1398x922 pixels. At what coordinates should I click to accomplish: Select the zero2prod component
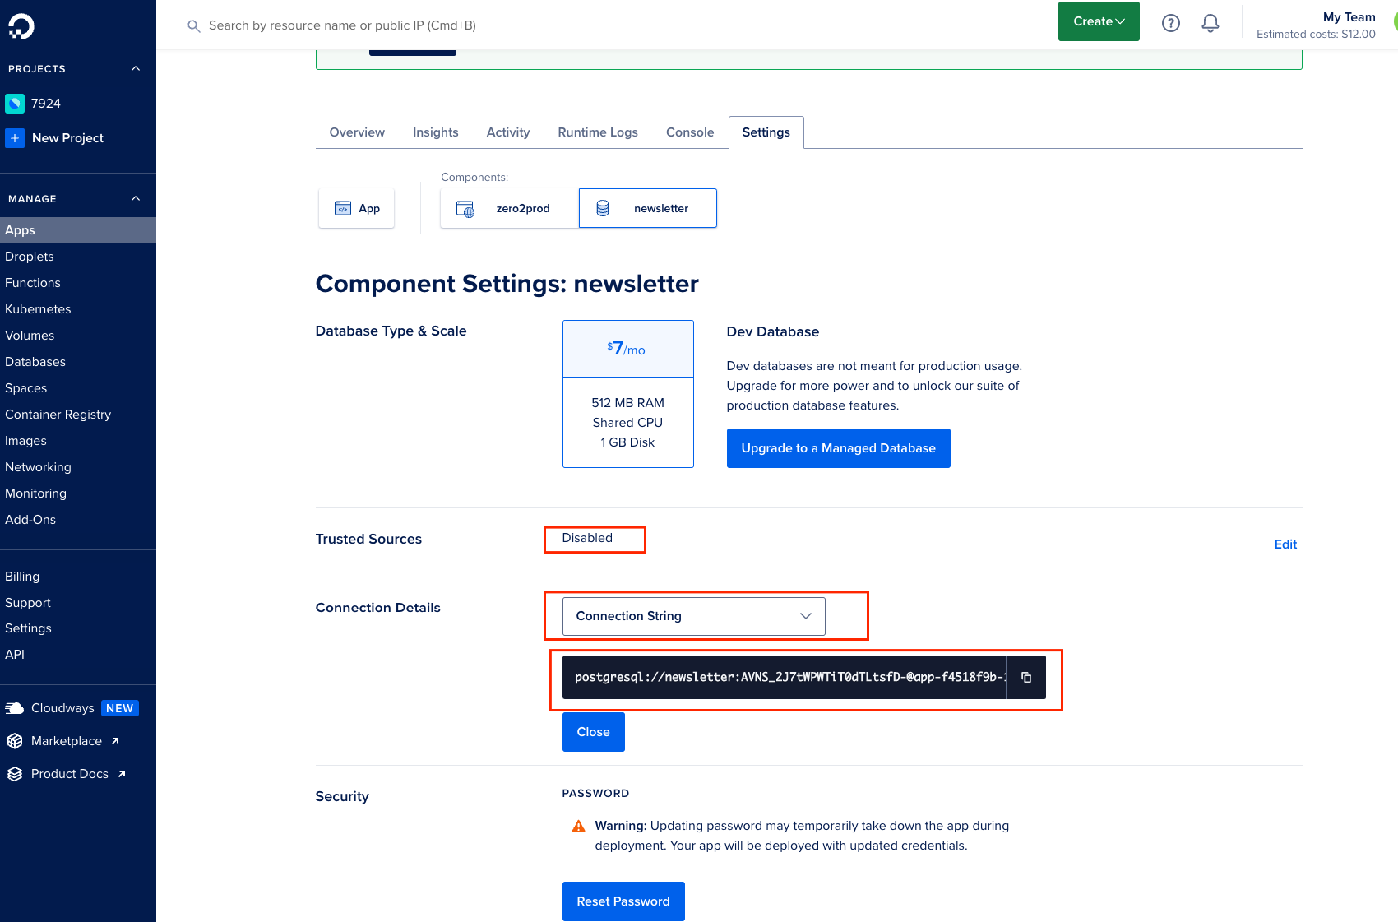pos(510,208)
